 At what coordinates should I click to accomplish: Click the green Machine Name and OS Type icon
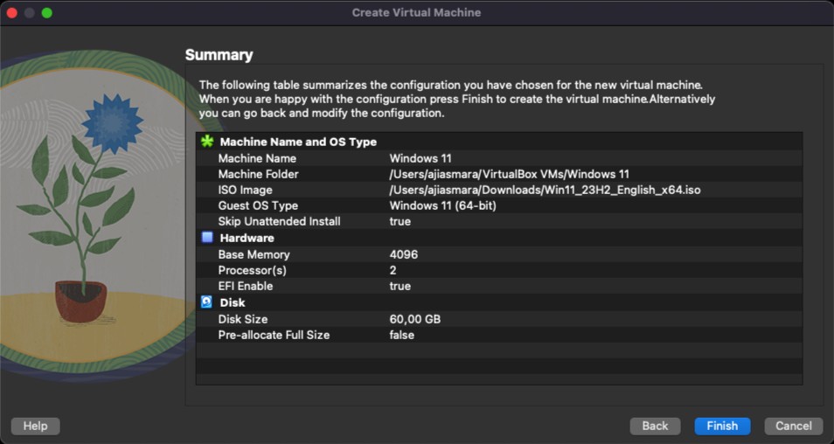coord(207,141)
